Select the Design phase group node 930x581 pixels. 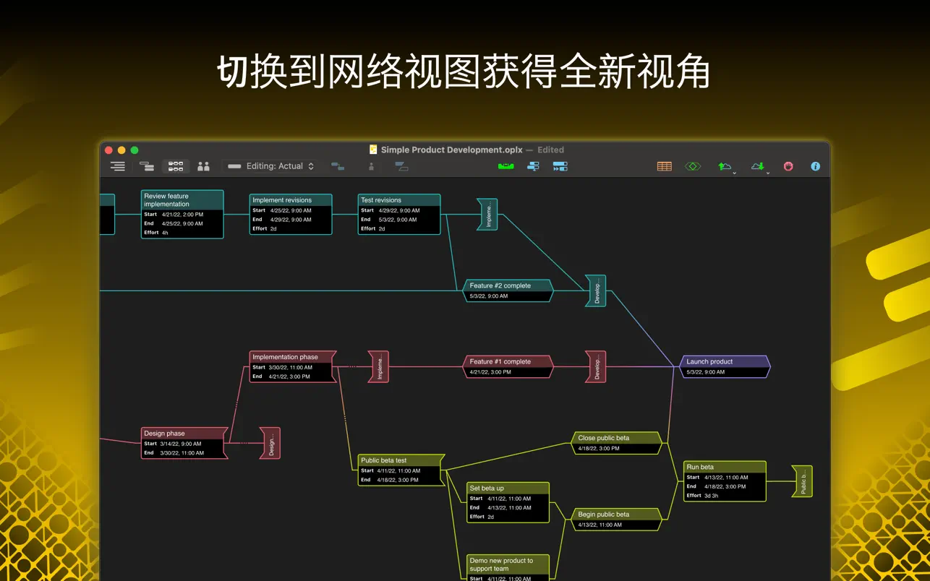184,443
